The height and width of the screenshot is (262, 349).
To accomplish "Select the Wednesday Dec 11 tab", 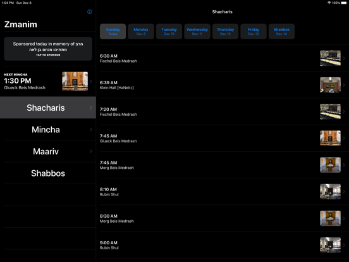I will point(197,32).
